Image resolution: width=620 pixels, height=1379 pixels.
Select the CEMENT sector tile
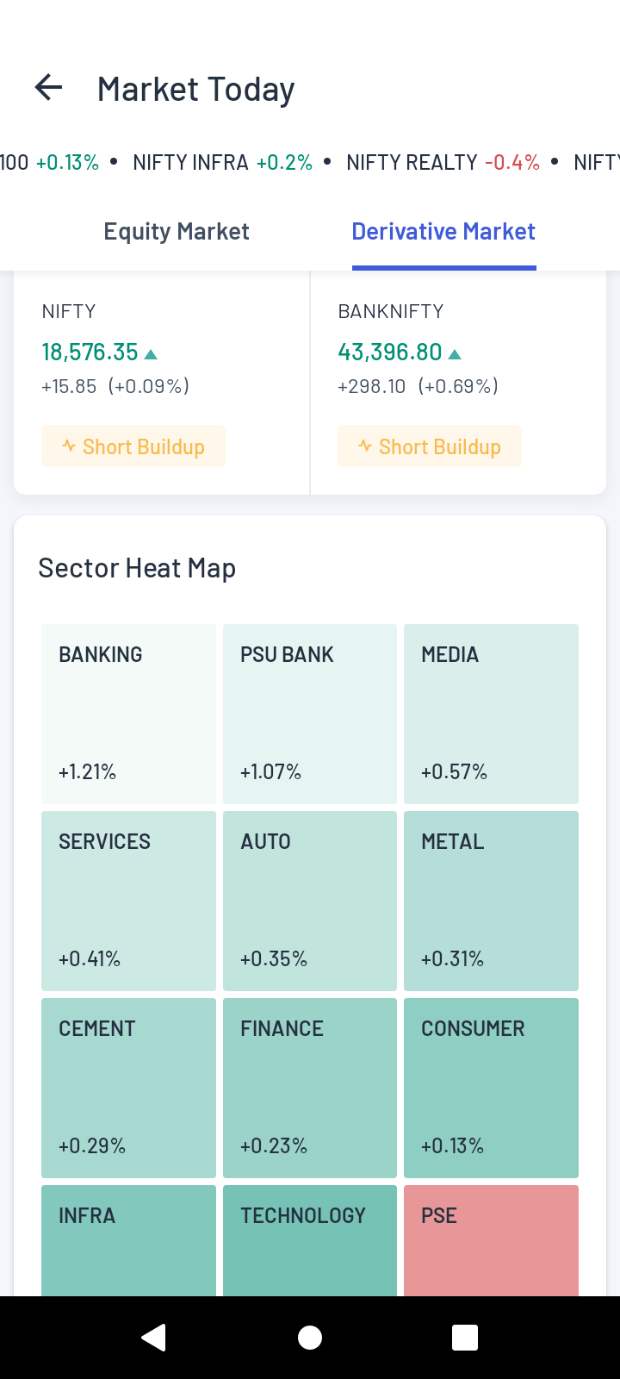coord(128,1088)
